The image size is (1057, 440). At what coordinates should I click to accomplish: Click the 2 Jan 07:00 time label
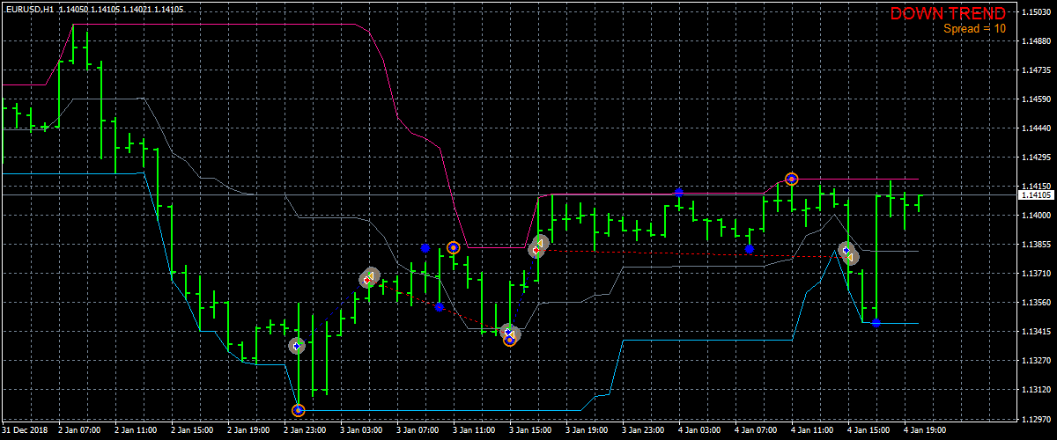pos(80,432)
